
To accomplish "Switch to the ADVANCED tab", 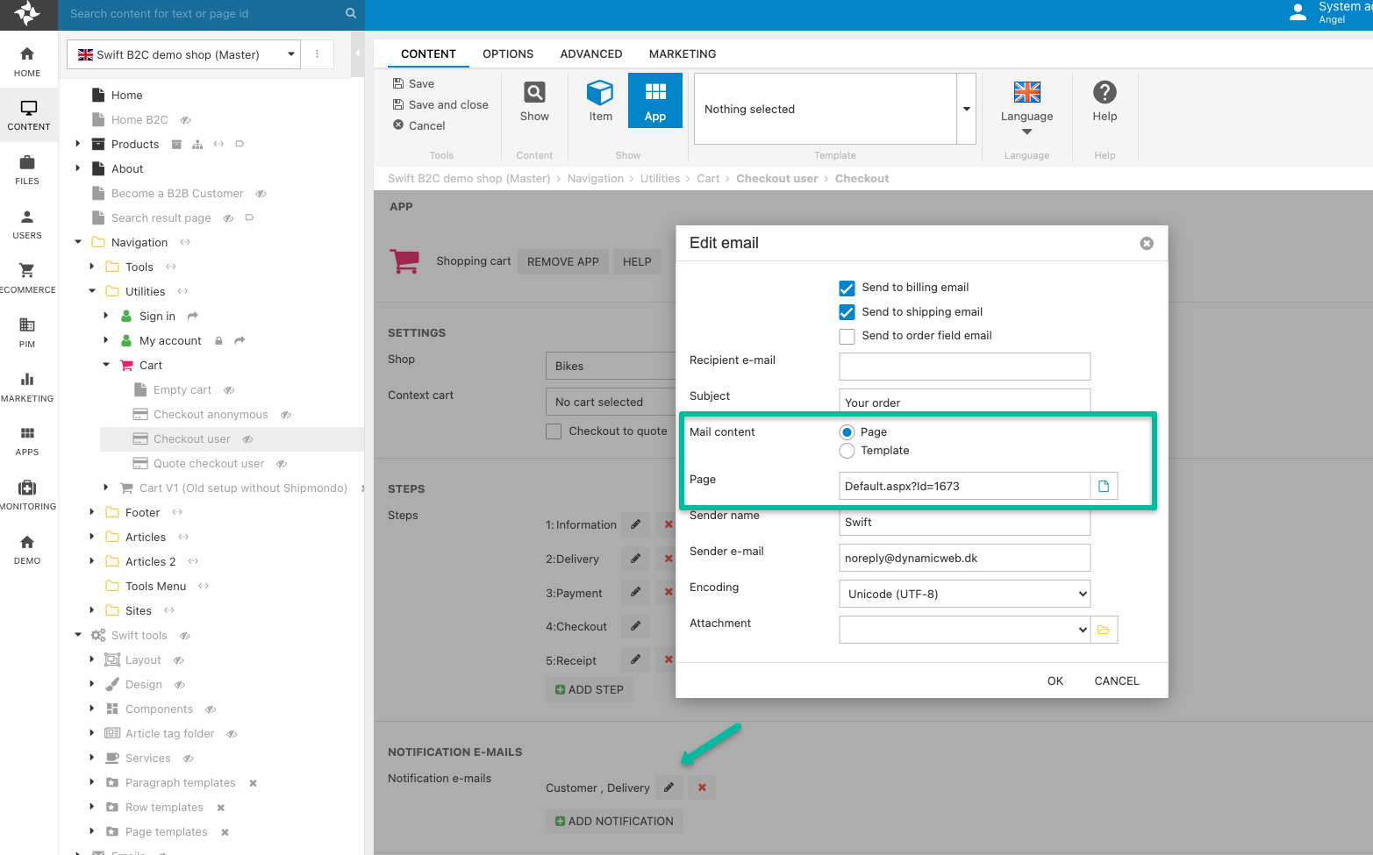I will click(x=591, y=53).
